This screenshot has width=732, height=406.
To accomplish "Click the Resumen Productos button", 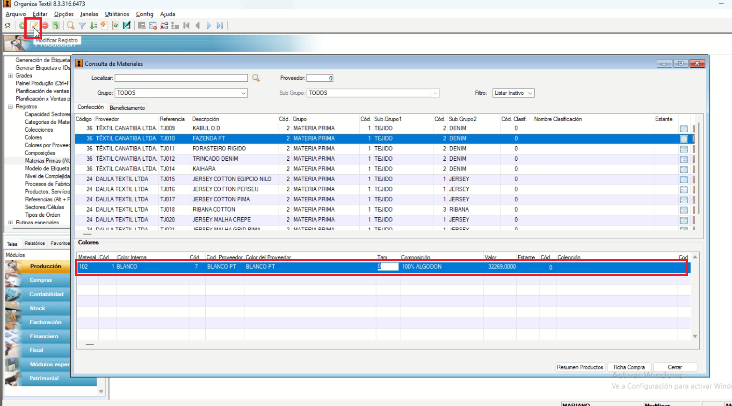I will (x=580, y=367).
